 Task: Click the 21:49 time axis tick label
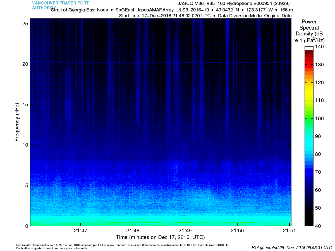pos(185,231)
